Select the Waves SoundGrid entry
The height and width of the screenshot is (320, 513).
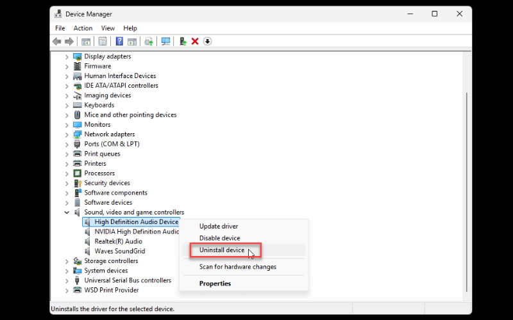pos(120,252)
